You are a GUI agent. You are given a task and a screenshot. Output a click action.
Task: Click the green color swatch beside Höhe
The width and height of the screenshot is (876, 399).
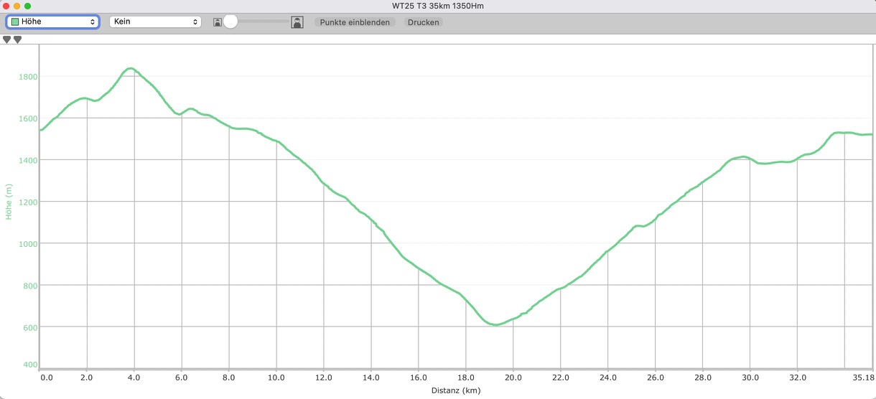(15, 22)
